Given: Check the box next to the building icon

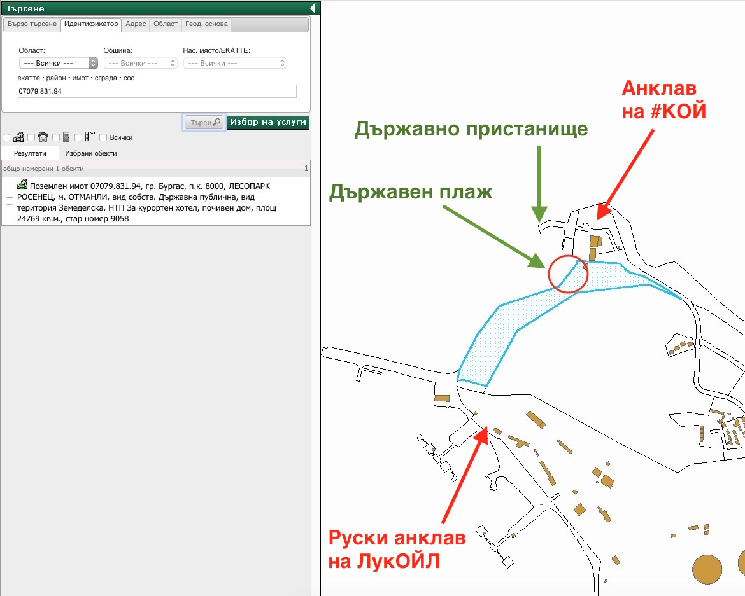Looking at the screenshot, I should tap(31, 137).
